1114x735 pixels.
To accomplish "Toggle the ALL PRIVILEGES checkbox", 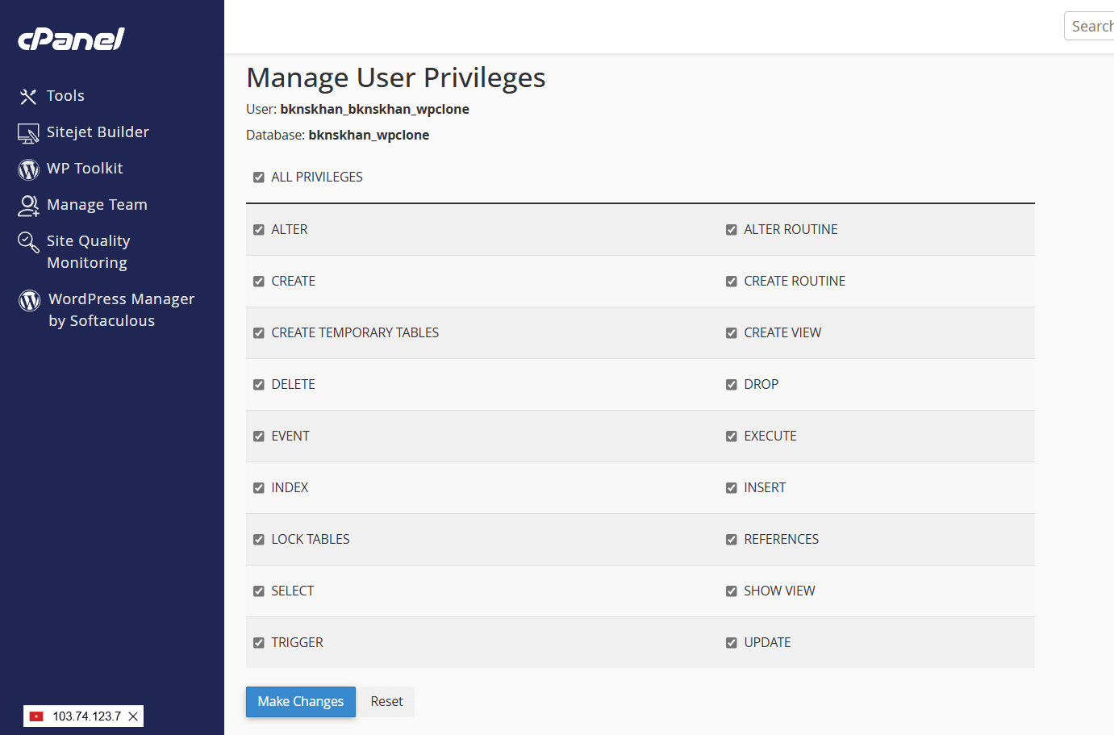I will 259,177.
